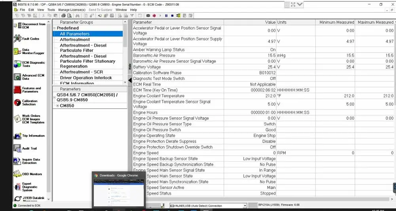Open the View menu
This screenshot has width=396, height=211.
[x=41, y=10]
